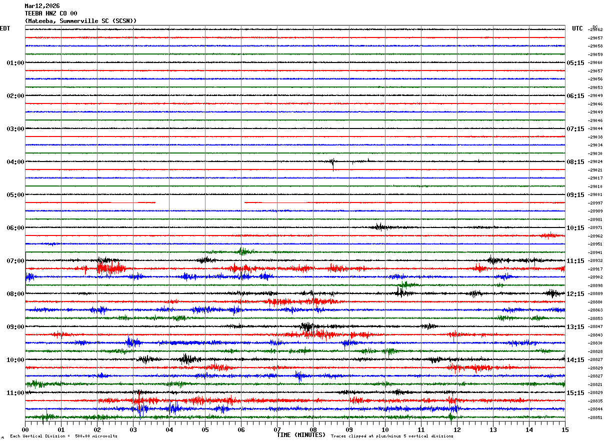Click the DC offset value -28851
Image resolution: width=605 pixels, height=443 pixels.
pos(595,417)
